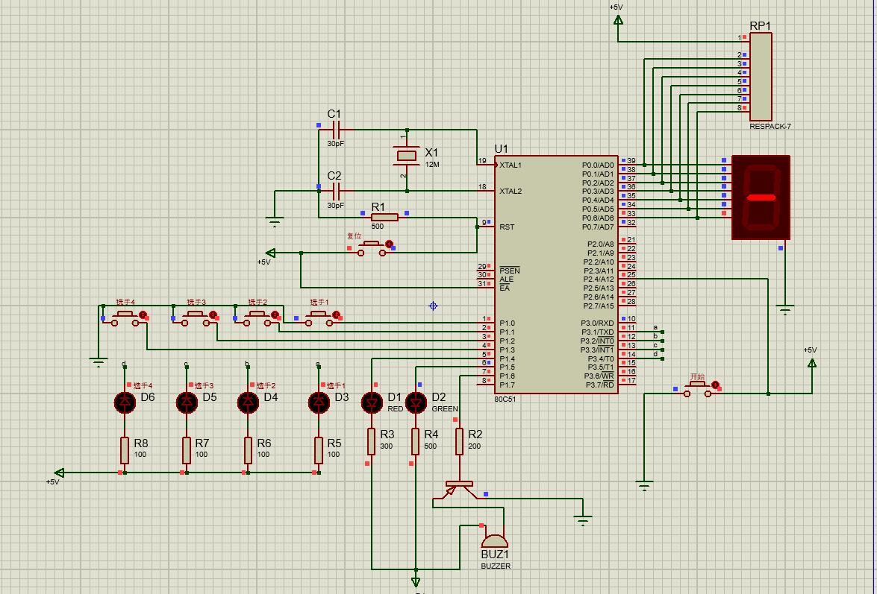This screenshot has height=594, width=877.
Task: Click the P0.0/AD0 pin label
Action: coord(598,165)
